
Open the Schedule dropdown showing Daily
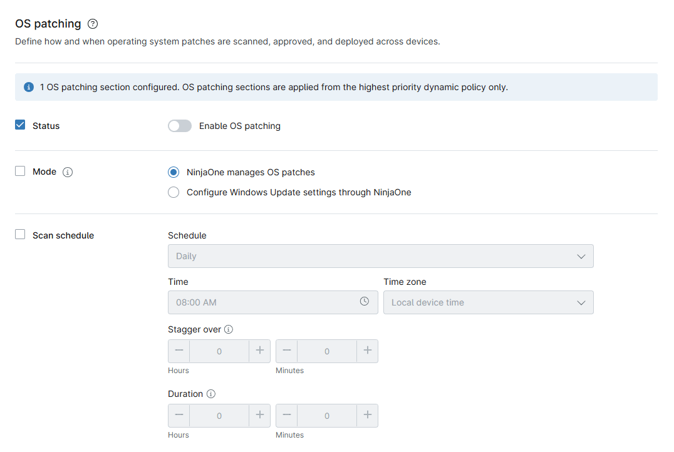380,255
